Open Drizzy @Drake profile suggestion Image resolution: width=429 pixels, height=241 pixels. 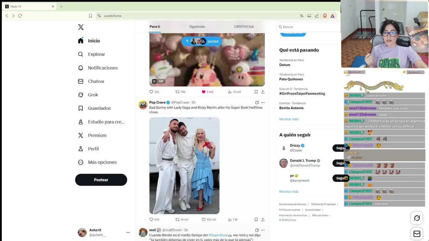297,148
